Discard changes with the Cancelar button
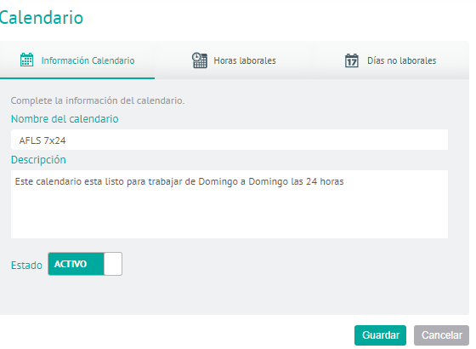Viewport: 476px width, 349px height. click(x=442, y=335)
